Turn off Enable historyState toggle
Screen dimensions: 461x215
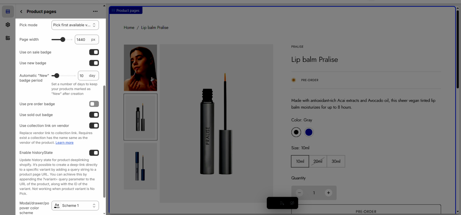pyautogui.click(x=94, y=153)
